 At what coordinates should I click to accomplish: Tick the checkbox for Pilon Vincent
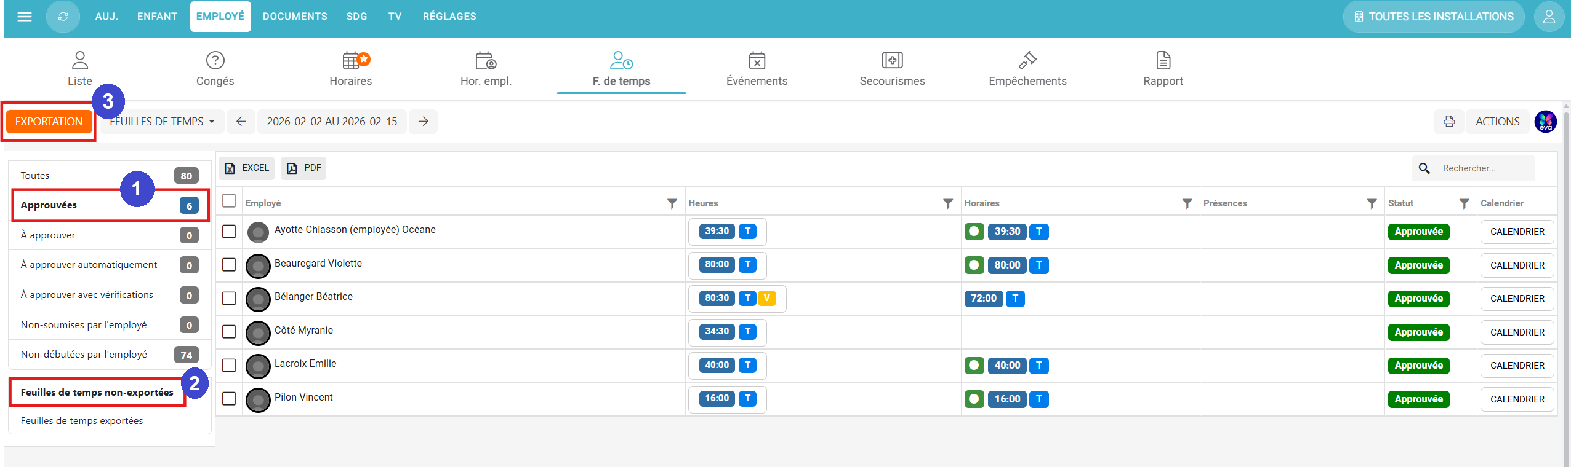click(229, 399)
